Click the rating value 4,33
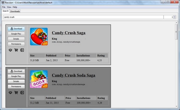The image size is (180, 110). click(99, 60)
